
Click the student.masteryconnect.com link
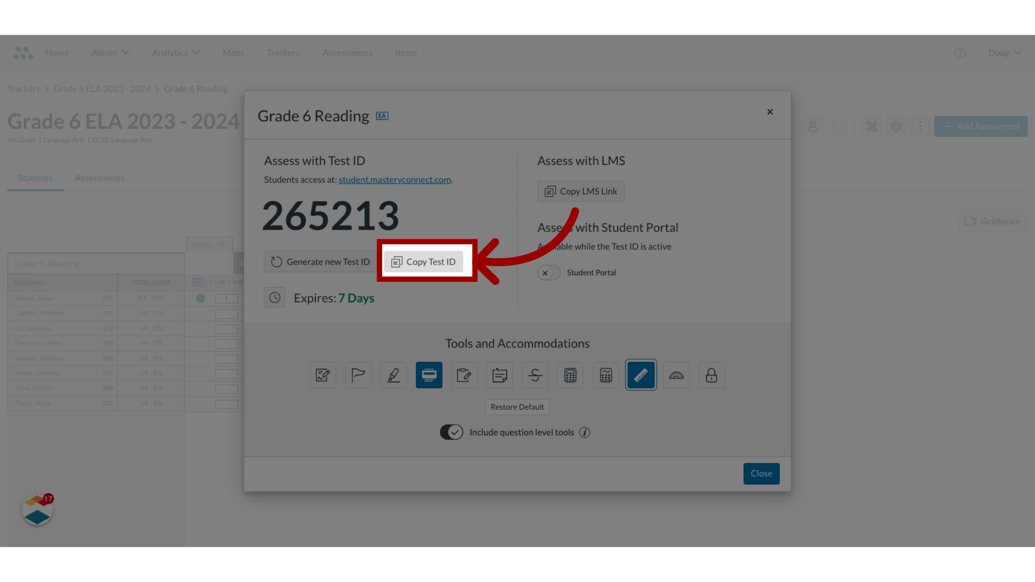(395, 179)
